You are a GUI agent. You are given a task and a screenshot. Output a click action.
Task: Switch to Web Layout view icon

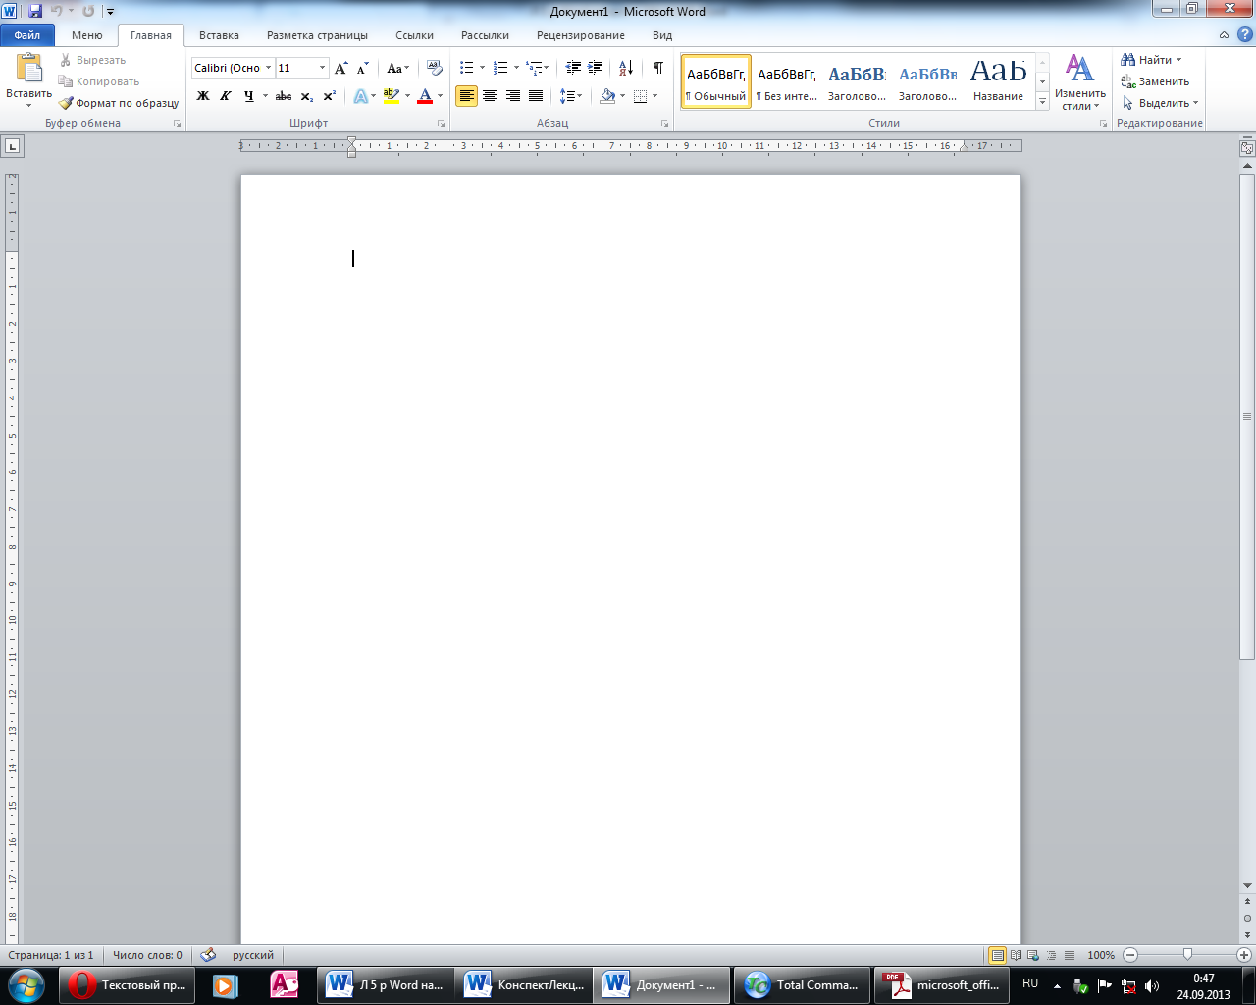(1033, 955)
